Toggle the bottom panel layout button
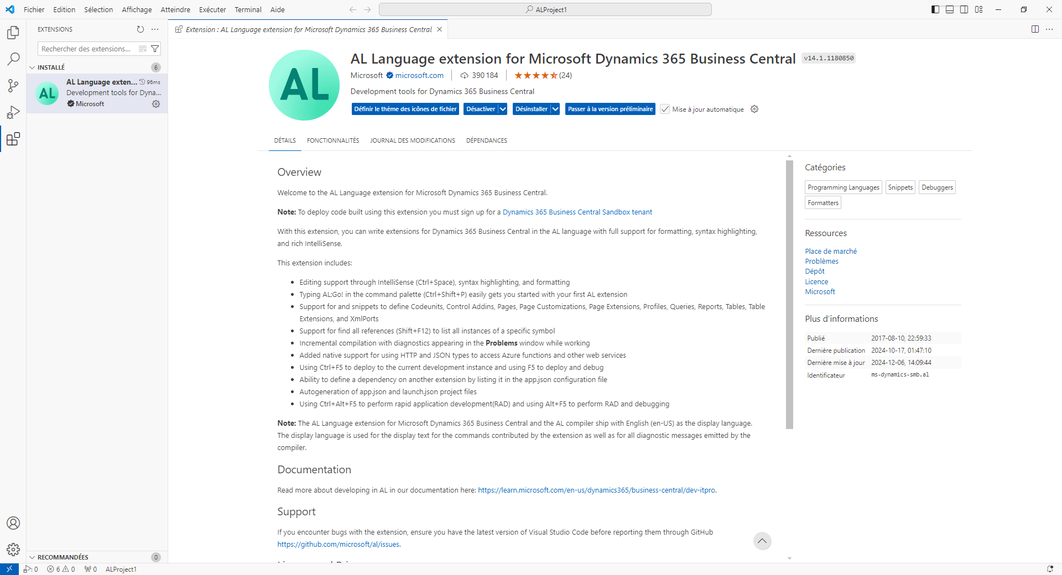The width and height of the screenshot is (1062, 575). point(950,9)
